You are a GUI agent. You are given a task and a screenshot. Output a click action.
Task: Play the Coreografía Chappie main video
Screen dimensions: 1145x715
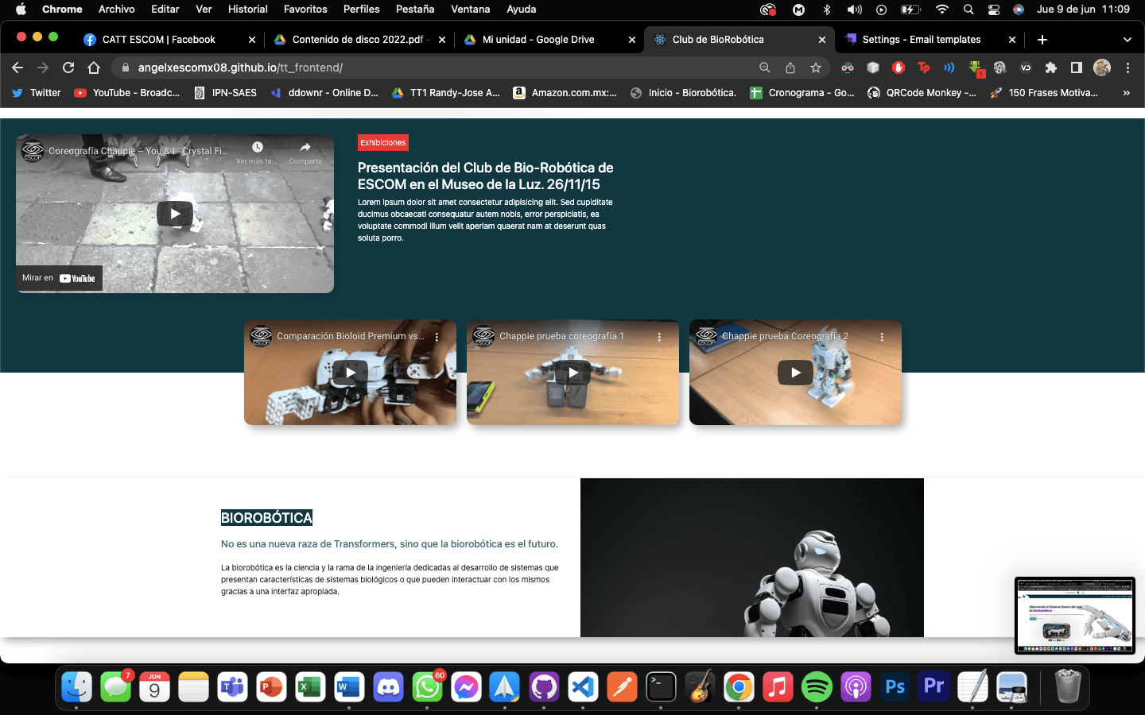click(175, 213)
